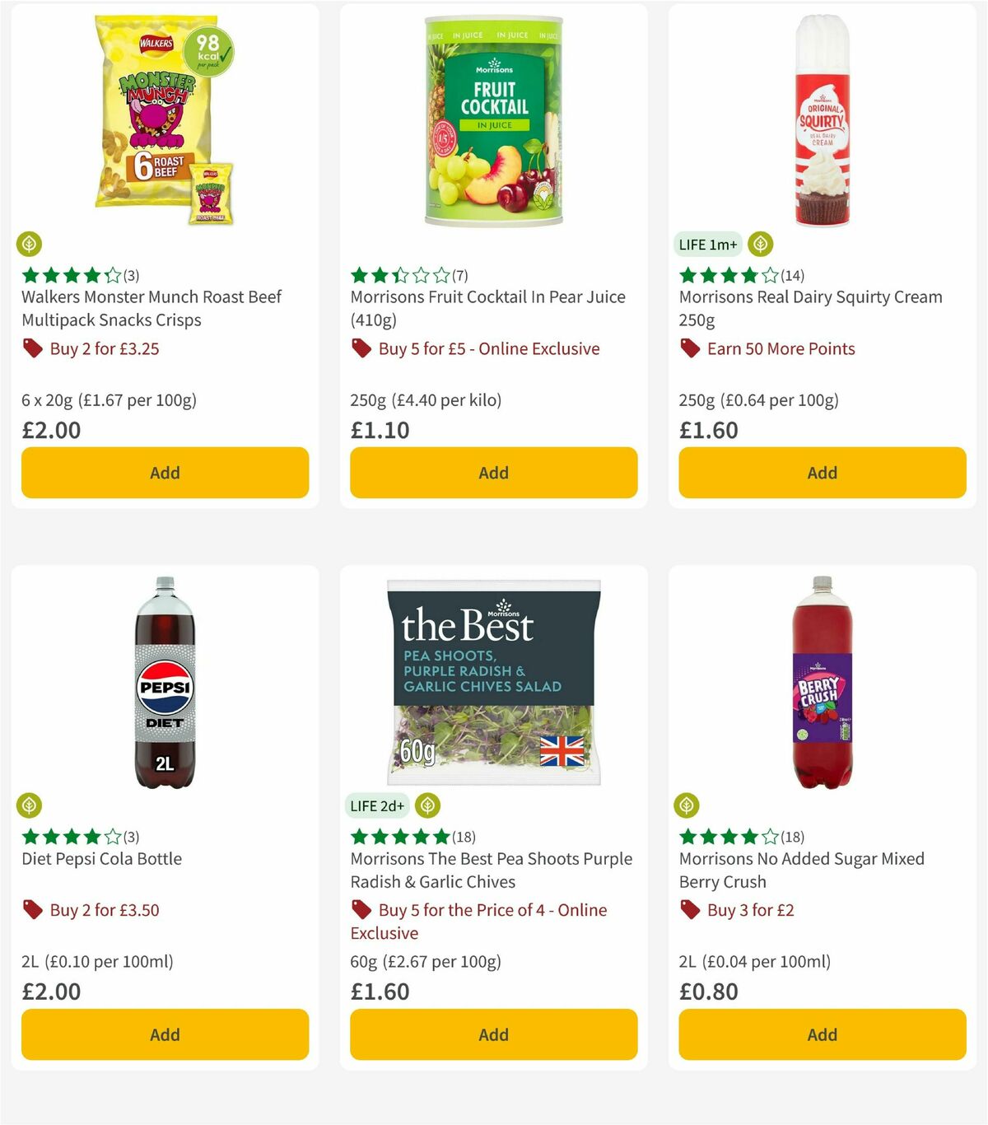The image size is (988, 1125).
Task: Click the green leaf icon on Monster Munch card
Action: [x=30, y=244]
